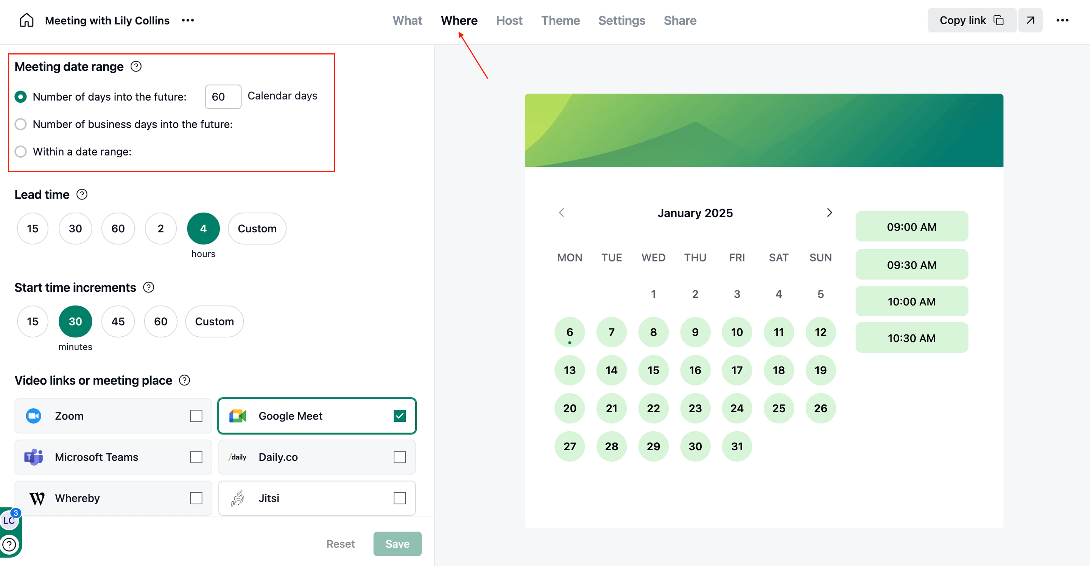Uncheck the Google Meet checkbox
Viewport: 1090px width, 566px height.
pyautogui.click(x=399, y=416)
